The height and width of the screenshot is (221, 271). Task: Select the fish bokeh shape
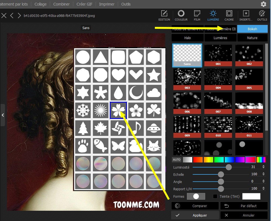101,146
